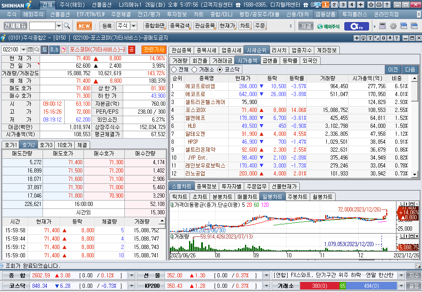The height and width of the screenshot is (292, 422).
Task: Click the magnifier icon beside the menu search box
Action: click(x=67, y=26)
